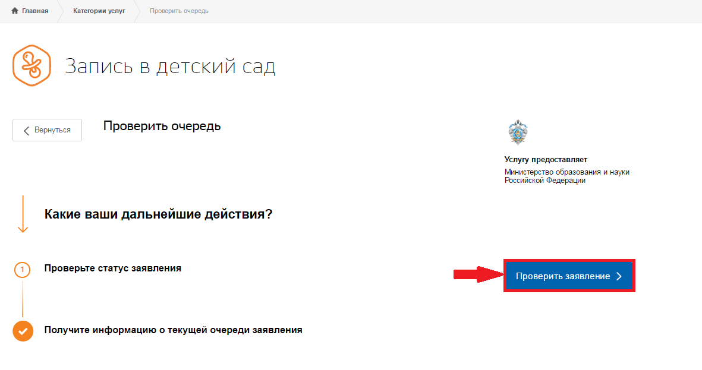The height and width of the screenshot is (370, 702).
Task: Click the left chevron inside 'Вернуться'
Action: click(27, 131)
